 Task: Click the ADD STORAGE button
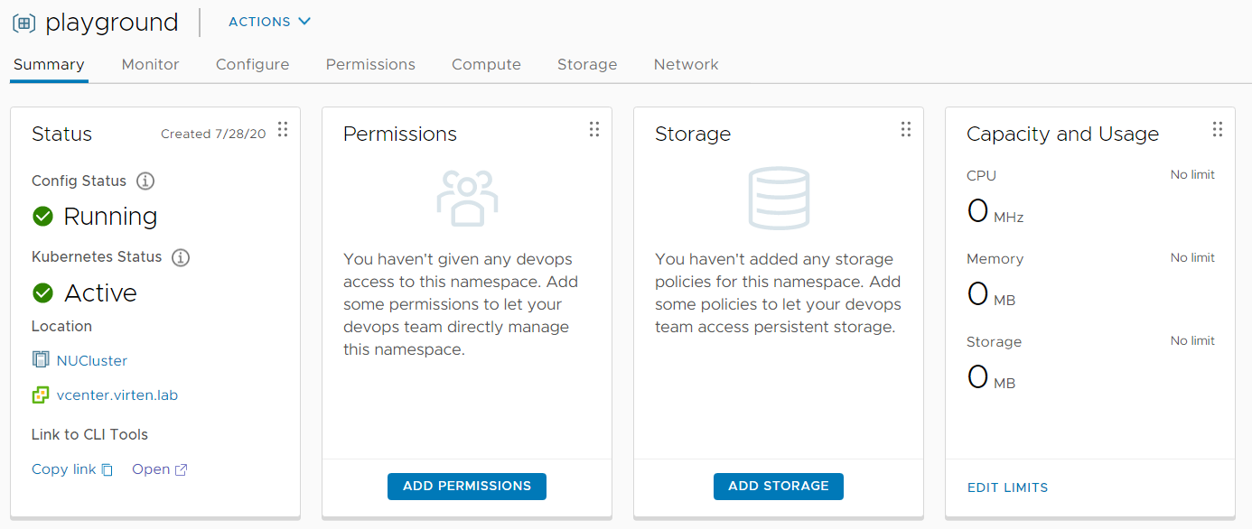(779, 486)
